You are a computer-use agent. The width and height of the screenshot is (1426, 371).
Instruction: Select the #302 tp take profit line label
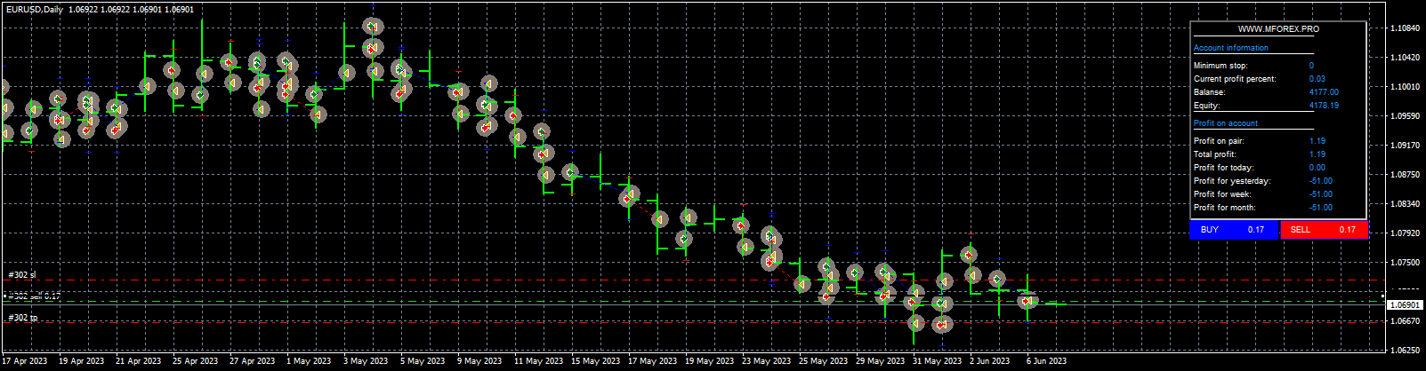[23, 318]
